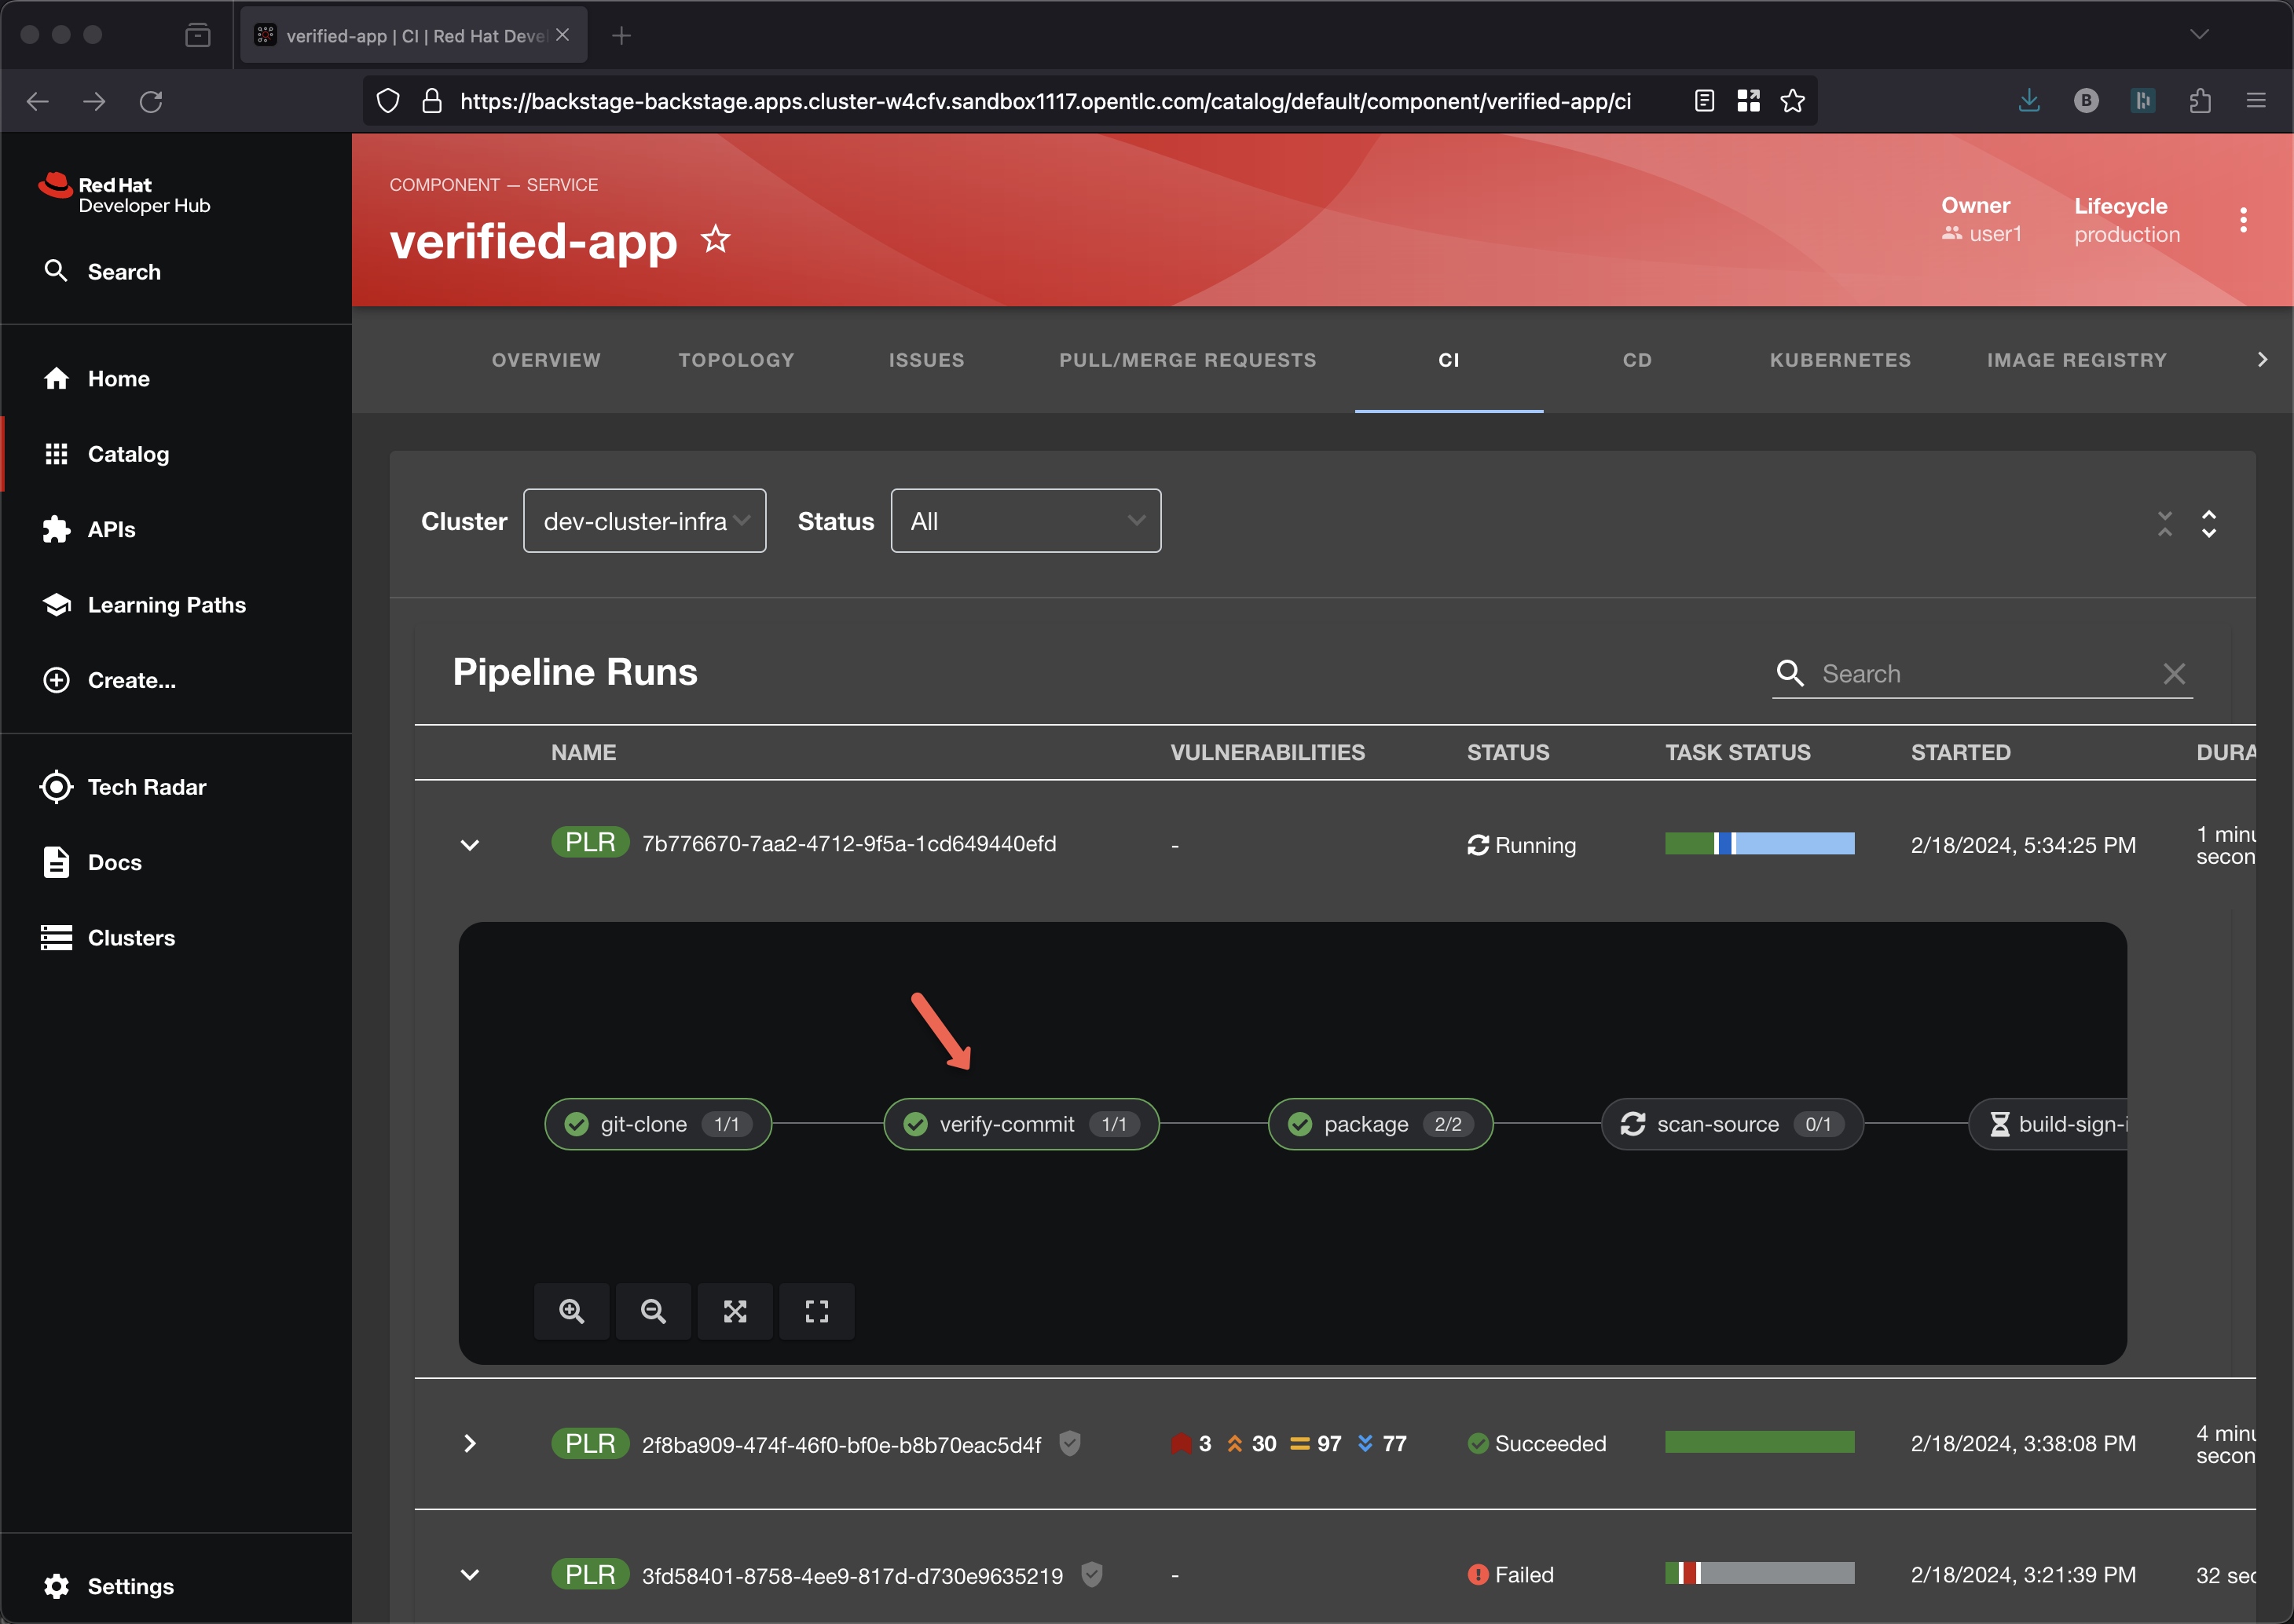Expand the 2f8ba909 pipeline run row
2294x1624 pixels.
[471, 1443]
